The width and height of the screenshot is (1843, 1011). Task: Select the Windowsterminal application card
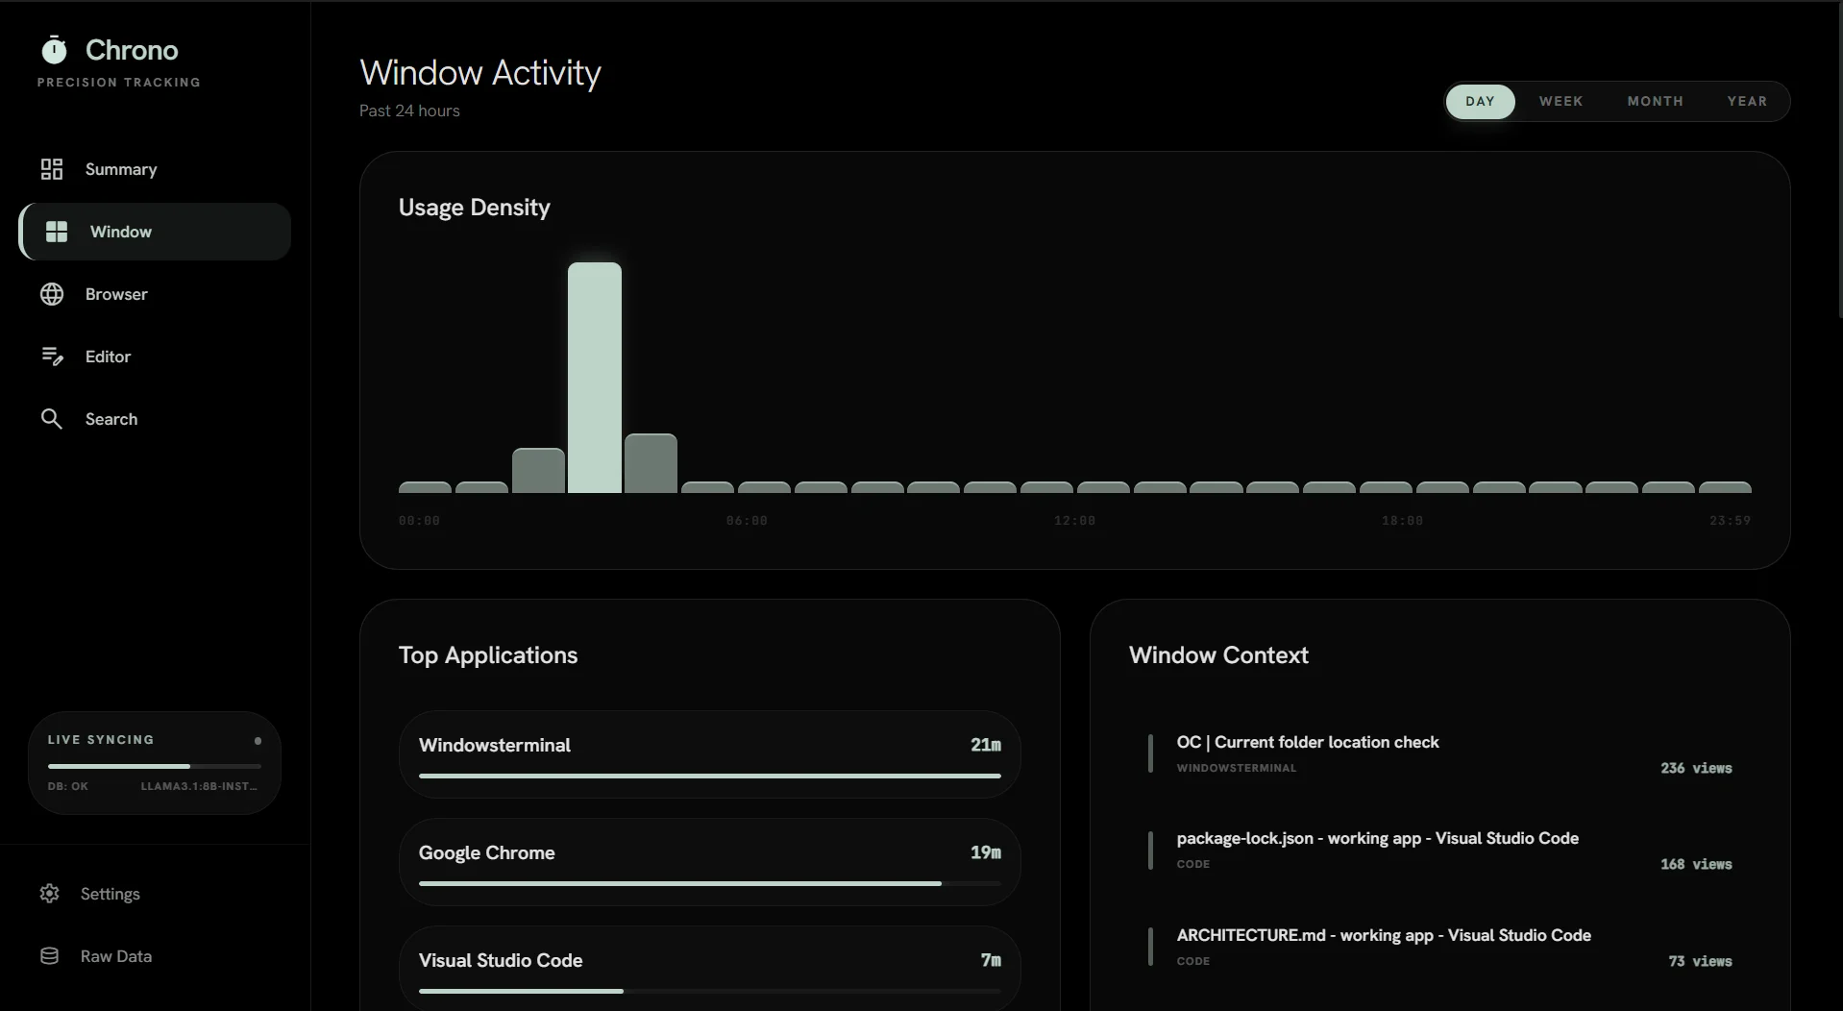(x=710, y=754)
